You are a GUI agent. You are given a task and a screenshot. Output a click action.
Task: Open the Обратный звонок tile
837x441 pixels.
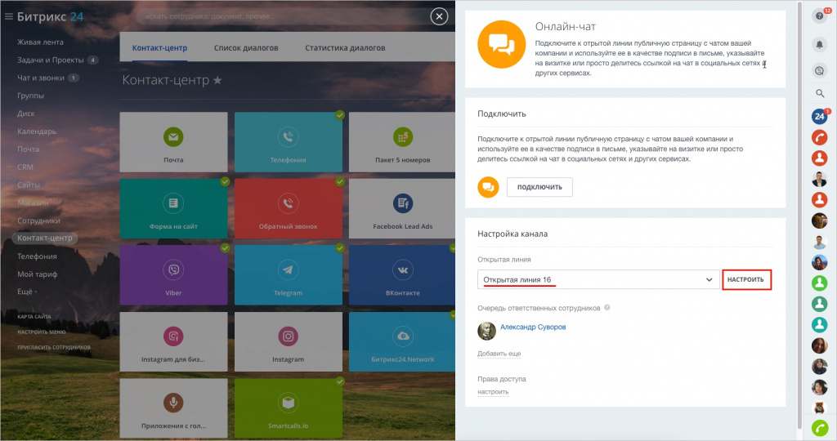(289, 208)
